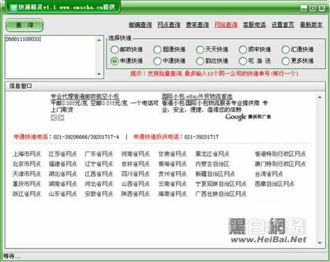The height and width of the screenshot is (262, 330).
Task: Open 广西壮族自治区网点 link
Action: pos(221,193)
